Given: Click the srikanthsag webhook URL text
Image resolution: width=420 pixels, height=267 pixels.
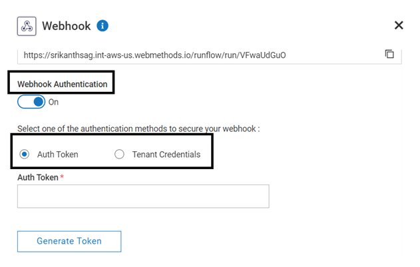Looking at the screenshot, I should pos(154,55).
